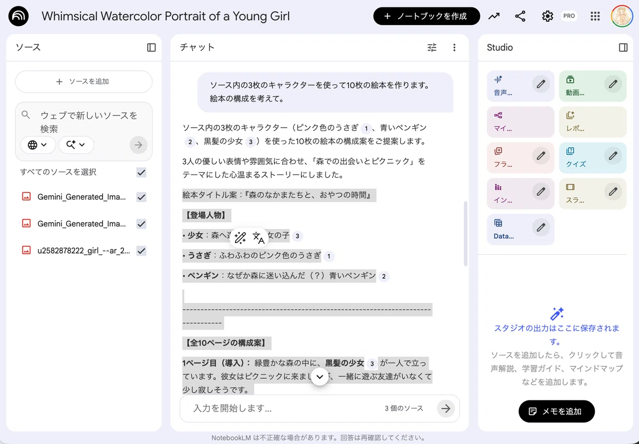
Task: Open the Data table card
Action: tap(520, 229)
